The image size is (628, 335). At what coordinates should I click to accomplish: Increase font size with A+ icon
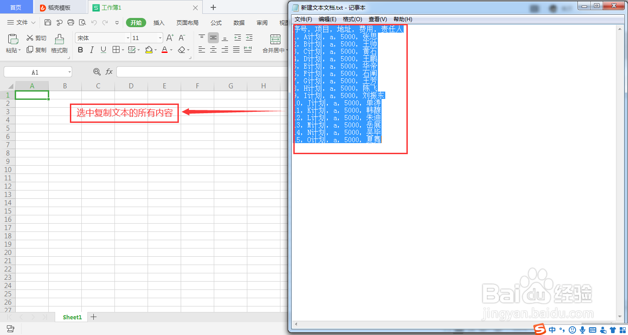pos(170,38)
